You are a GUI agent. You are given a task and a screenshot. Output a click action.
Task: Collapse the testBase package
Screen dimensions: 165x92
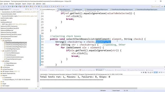(1, 61)
